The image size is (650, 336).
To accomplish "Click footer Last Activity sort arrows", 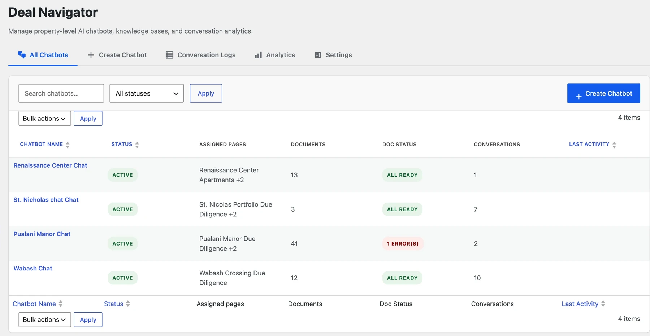I will coord(603,304).
